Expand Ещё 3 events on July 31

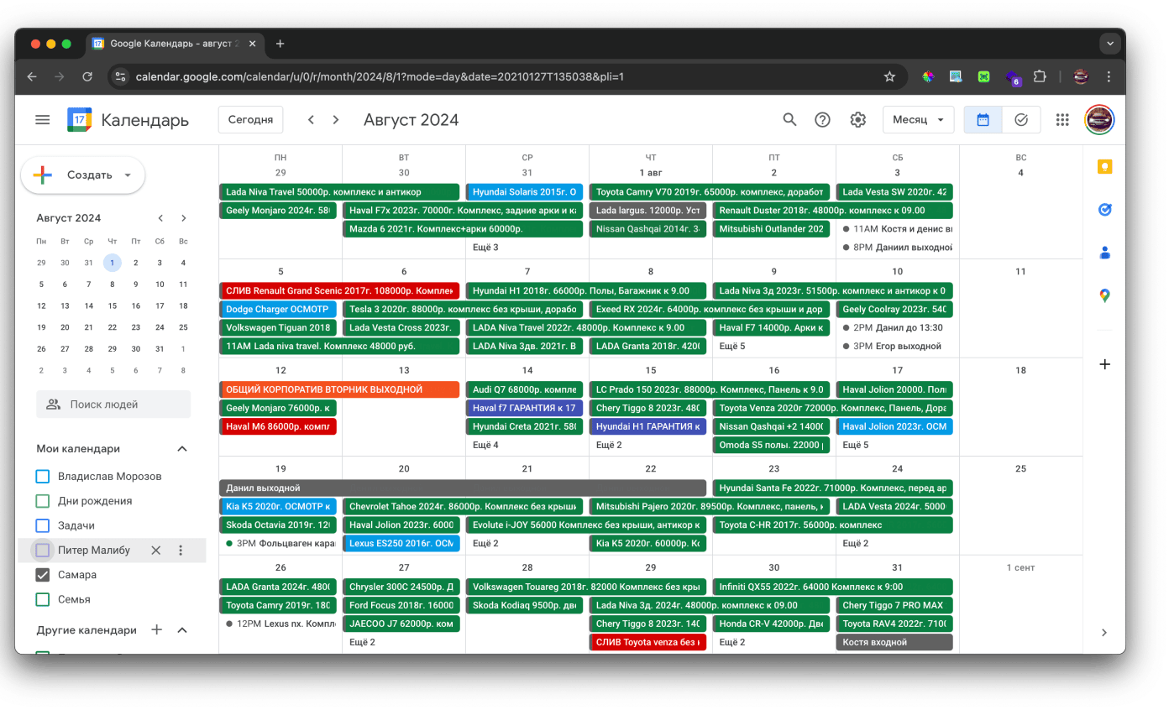pyautogui.click(x=485, y=247)
